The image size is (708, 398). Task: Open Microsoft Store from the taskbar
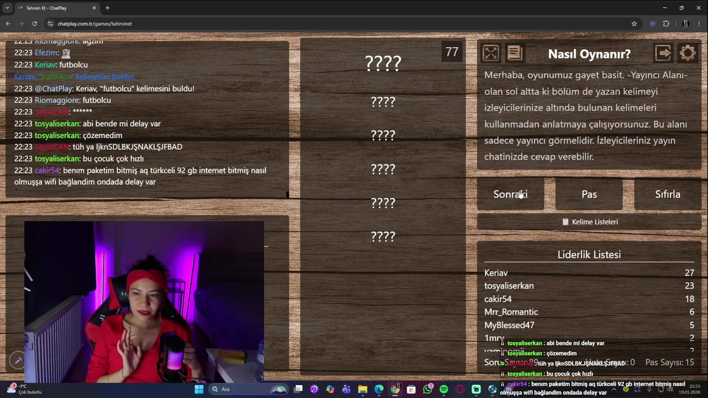pos(411,389)
